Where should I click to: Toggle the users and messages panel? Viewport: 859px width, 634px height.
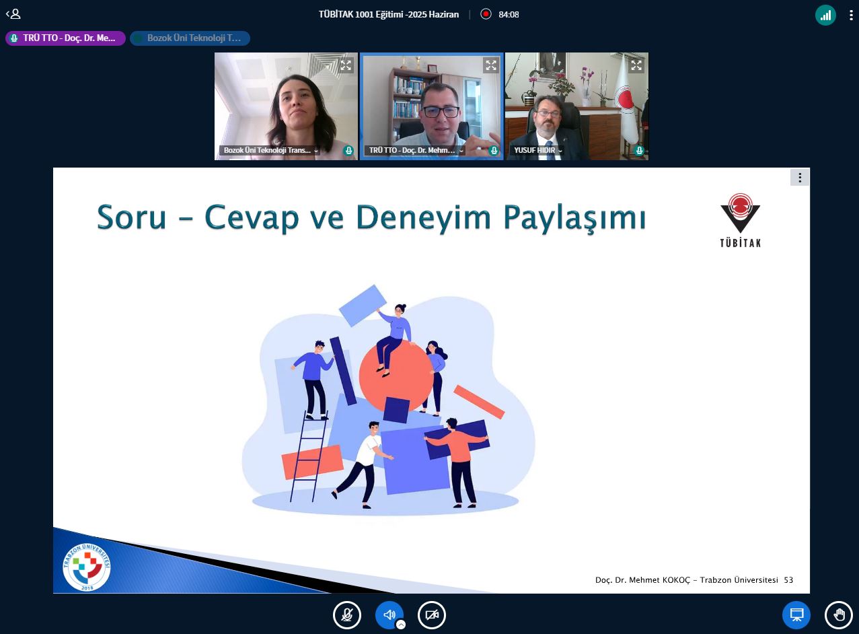pos(13,13)
